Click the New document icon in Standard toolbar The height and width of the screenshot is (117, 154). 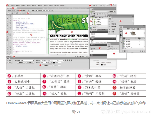coord(8,13)
